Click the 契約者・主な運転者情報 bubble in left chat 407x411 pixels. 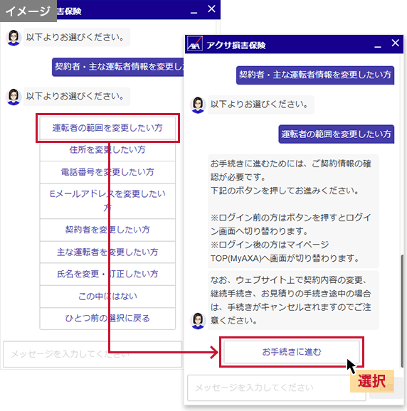point(118,67)
